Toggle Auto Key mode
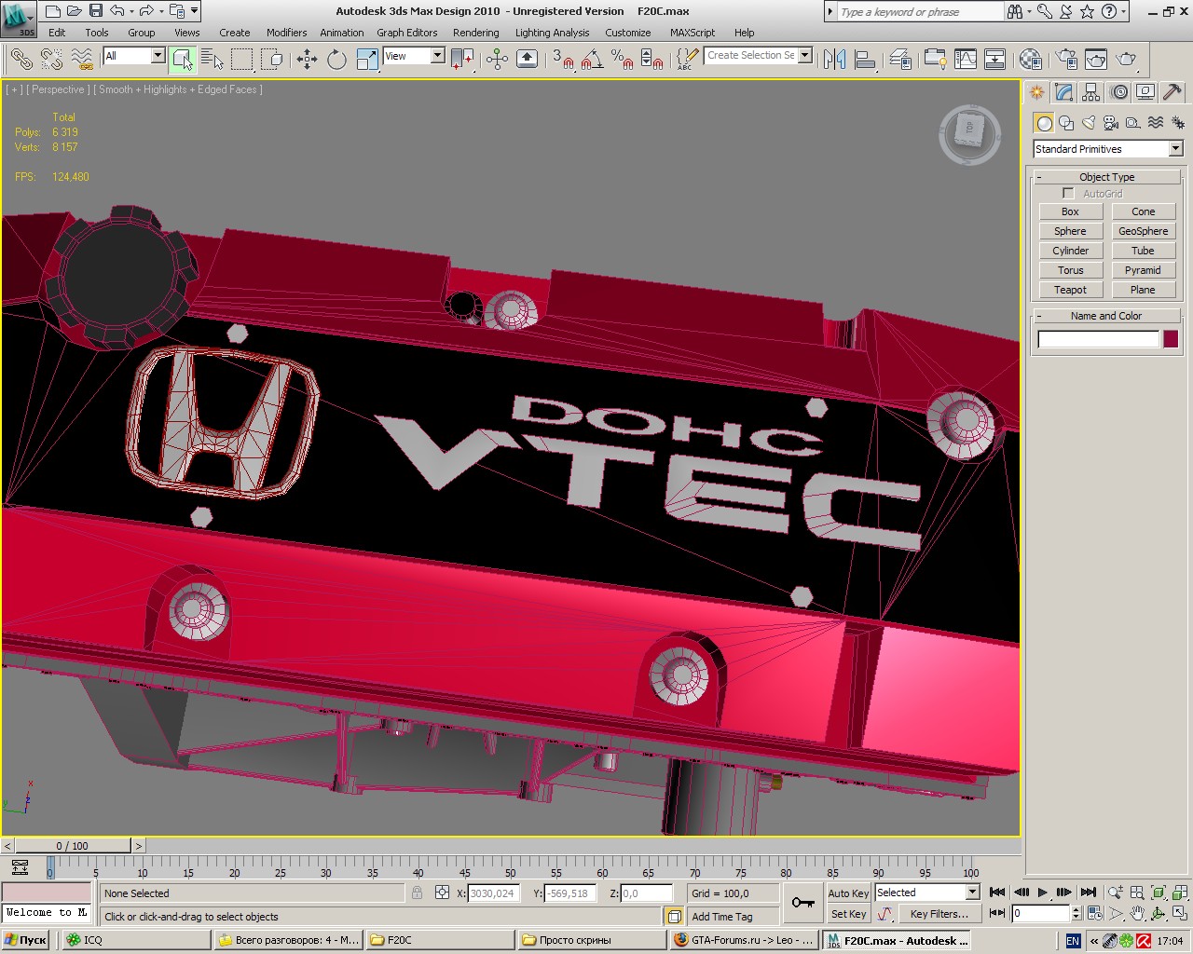Viewport: 1193px width, 954px height. click(848, 893)
